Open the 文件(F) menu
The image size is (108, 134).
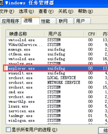(7, 11)
